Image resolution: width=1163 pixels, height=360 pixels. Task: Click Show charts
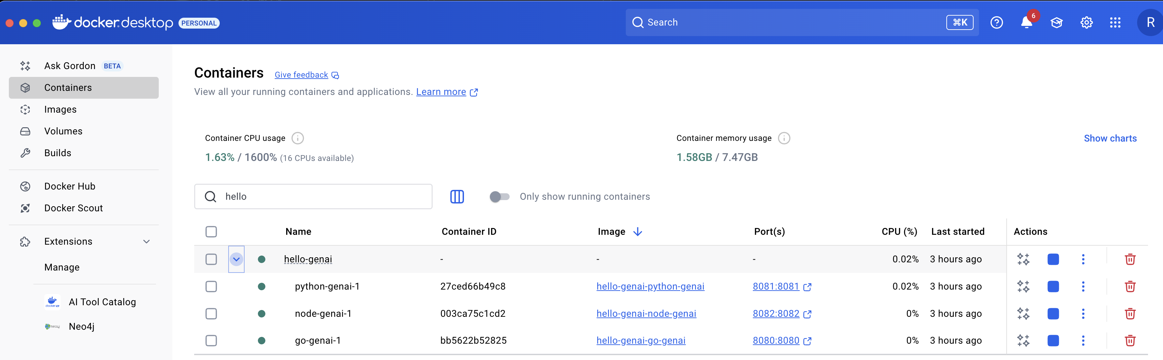1110,138
